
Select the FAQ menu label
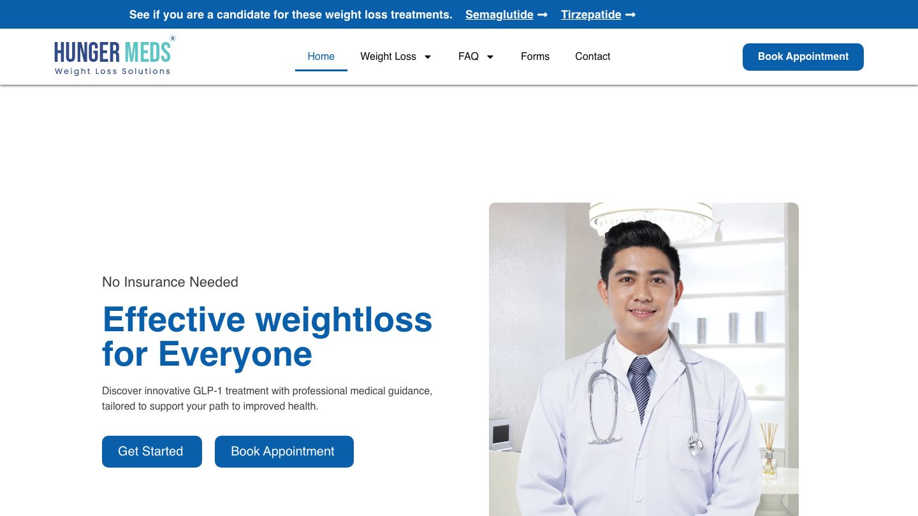468,56
